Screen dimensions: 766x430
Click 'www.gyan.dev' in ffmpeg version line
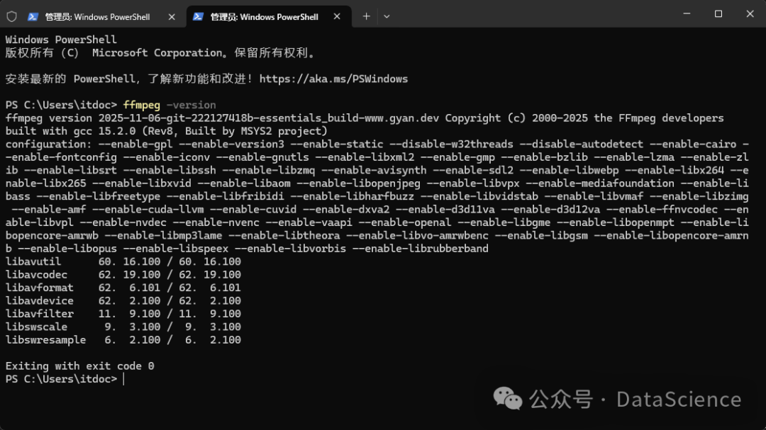(x=401, y=118)
